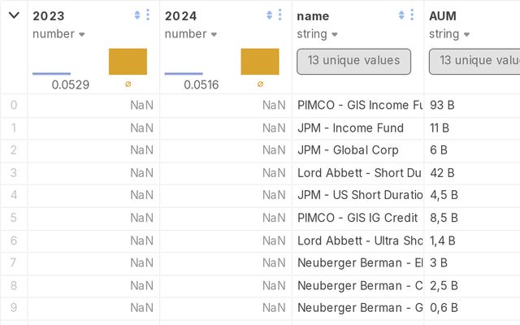Image resolution: width=520 pixels, height=325 pixels.
Task: Select the 2024 column header
Action: pyautogui.click(x=180, y=16)
